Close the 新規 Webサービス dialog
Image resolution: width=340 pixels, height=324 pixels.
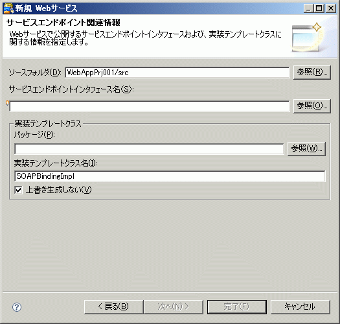(331, 8)
